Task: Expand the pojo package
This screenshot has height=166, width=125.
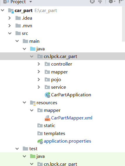Action: [x=39, y=80]
